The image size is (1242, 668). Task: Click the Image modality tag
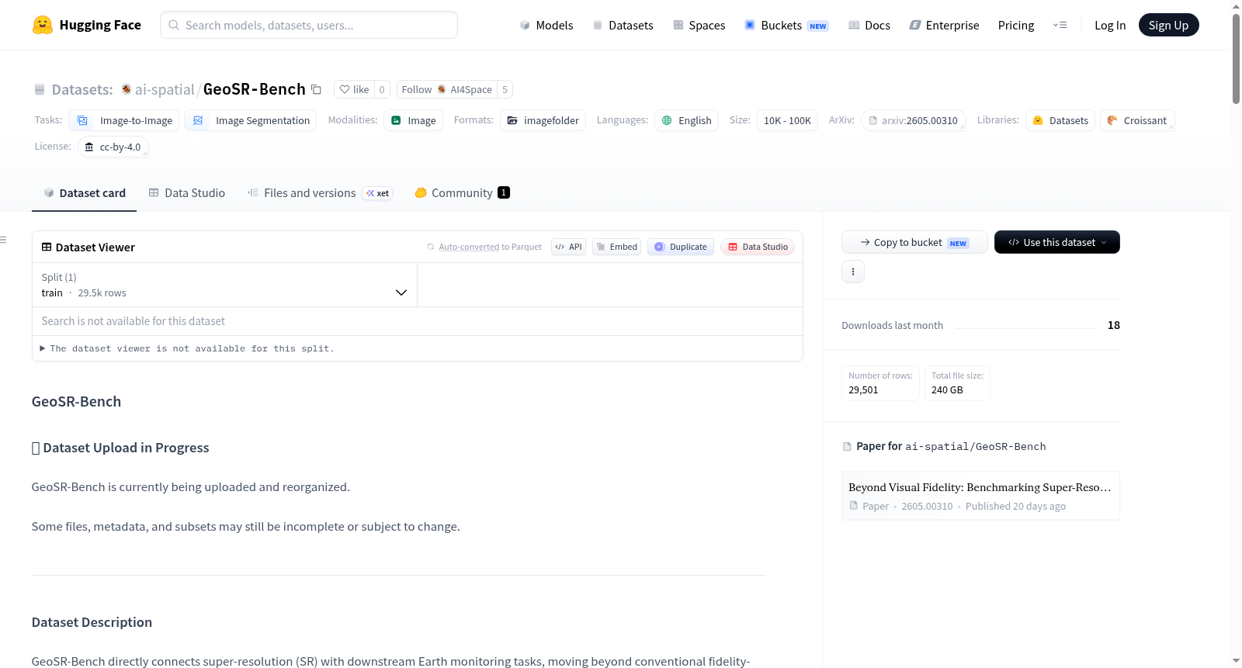413,120
